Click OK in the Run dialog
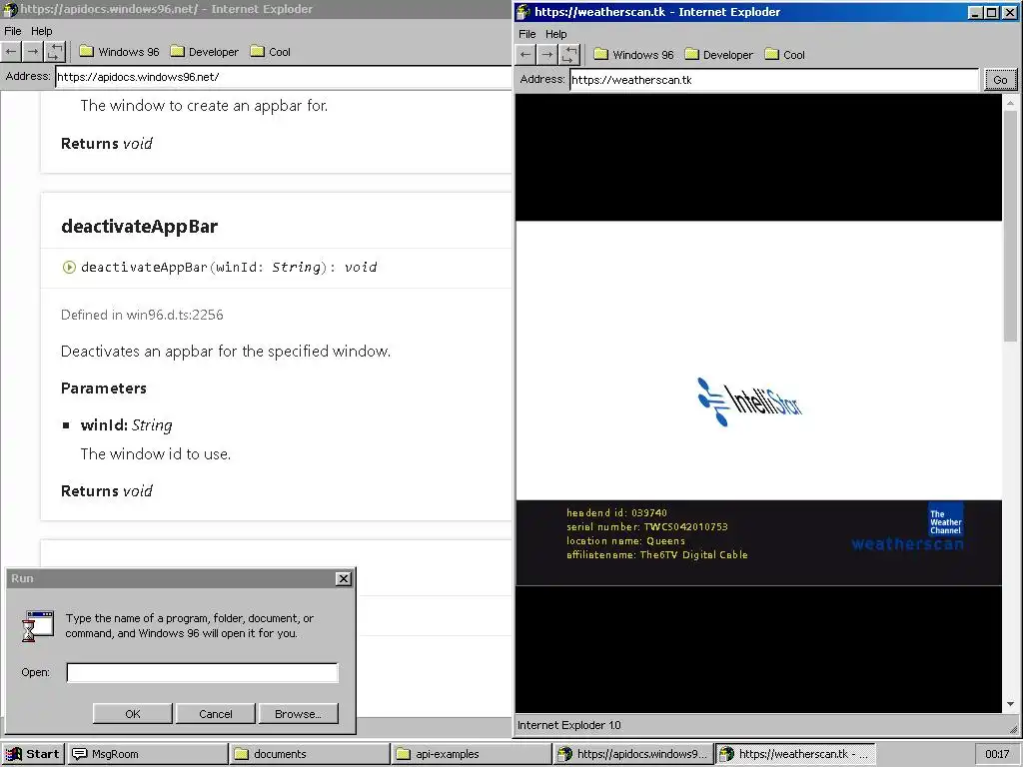 [133, 713]
